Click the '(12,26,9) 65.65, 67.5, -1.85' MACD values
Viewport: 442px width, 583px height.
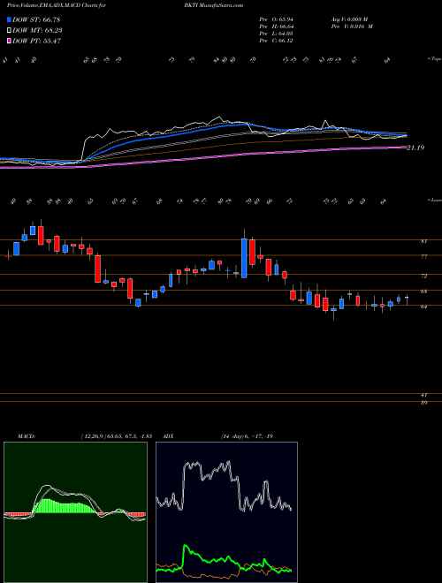point(116,436)
